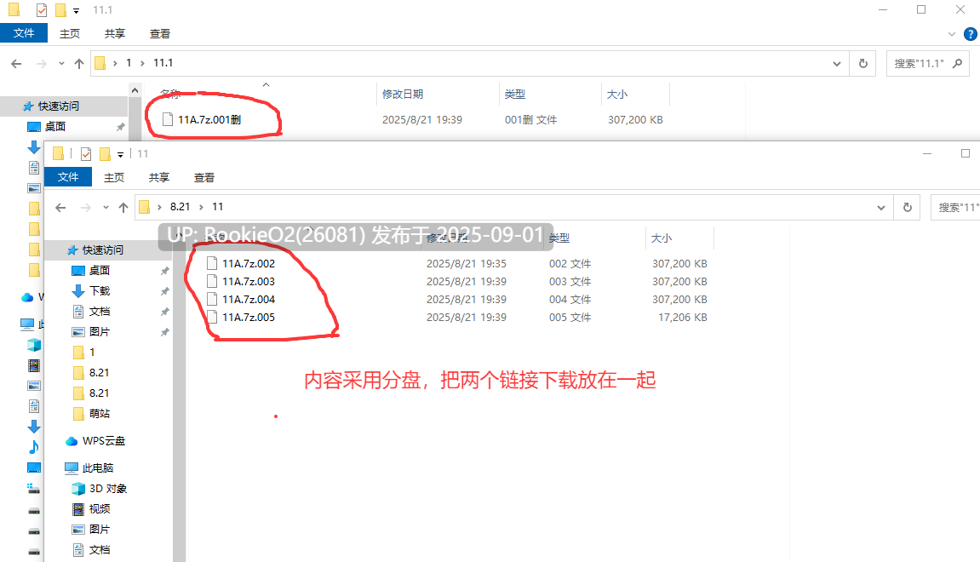Select the file 11A.7z.003
The height and width of the screenshot is (562, 980).
click(x=248, y=281)
